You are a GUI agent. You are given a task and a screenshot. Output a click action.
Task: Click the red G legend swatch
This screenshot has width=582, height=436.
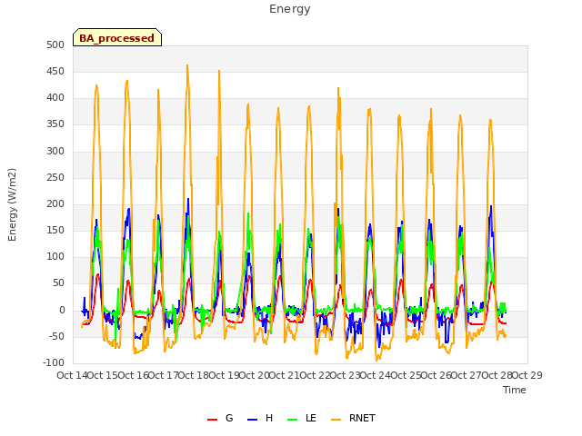tap(212, 420)
